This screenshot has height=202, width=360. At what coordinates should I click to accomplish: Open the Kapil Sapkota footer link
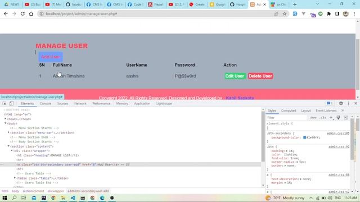[240, 98]
